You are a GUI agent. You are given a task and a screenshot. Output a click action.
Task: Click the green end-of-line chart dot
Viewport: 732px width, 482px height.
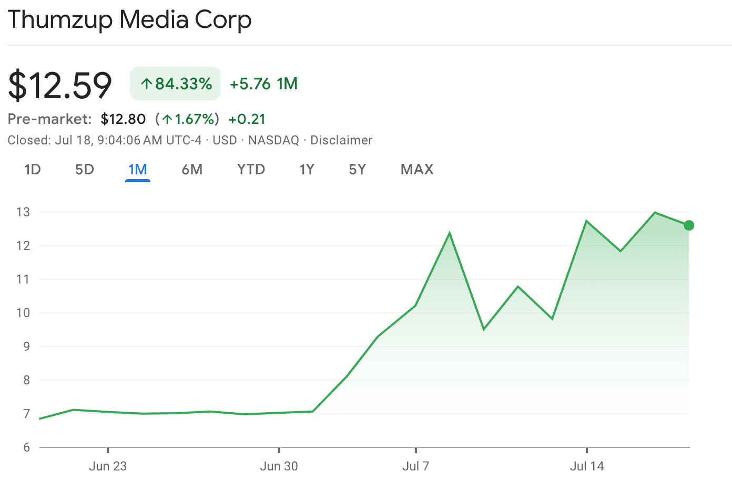tap(689, 225)
